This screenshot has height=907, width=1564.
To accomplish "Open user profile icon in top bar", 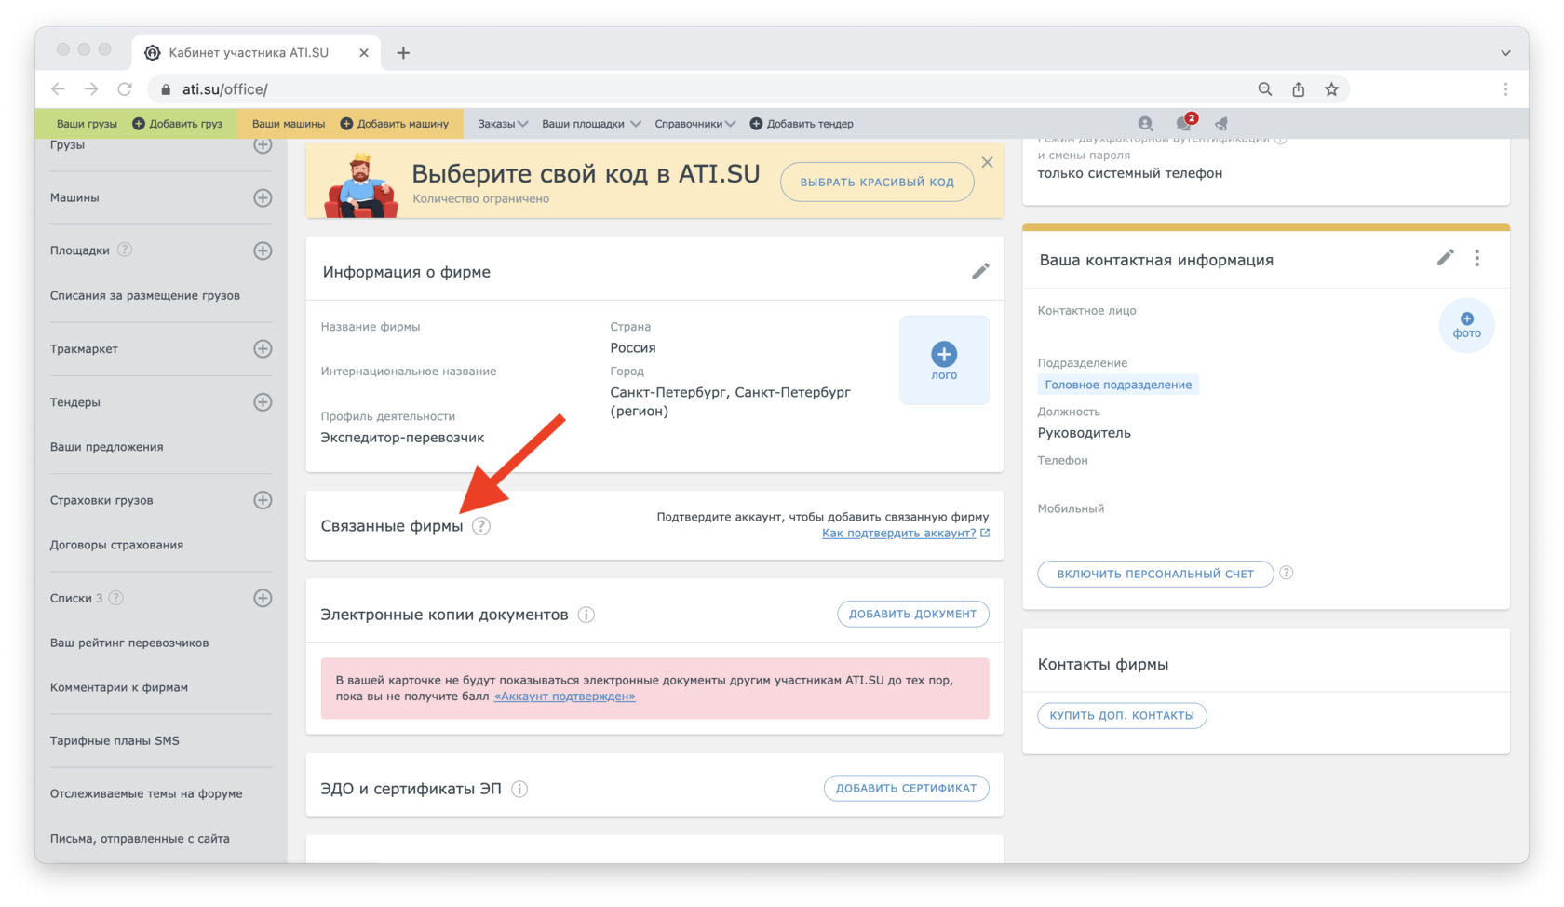I will [1145, 123].
